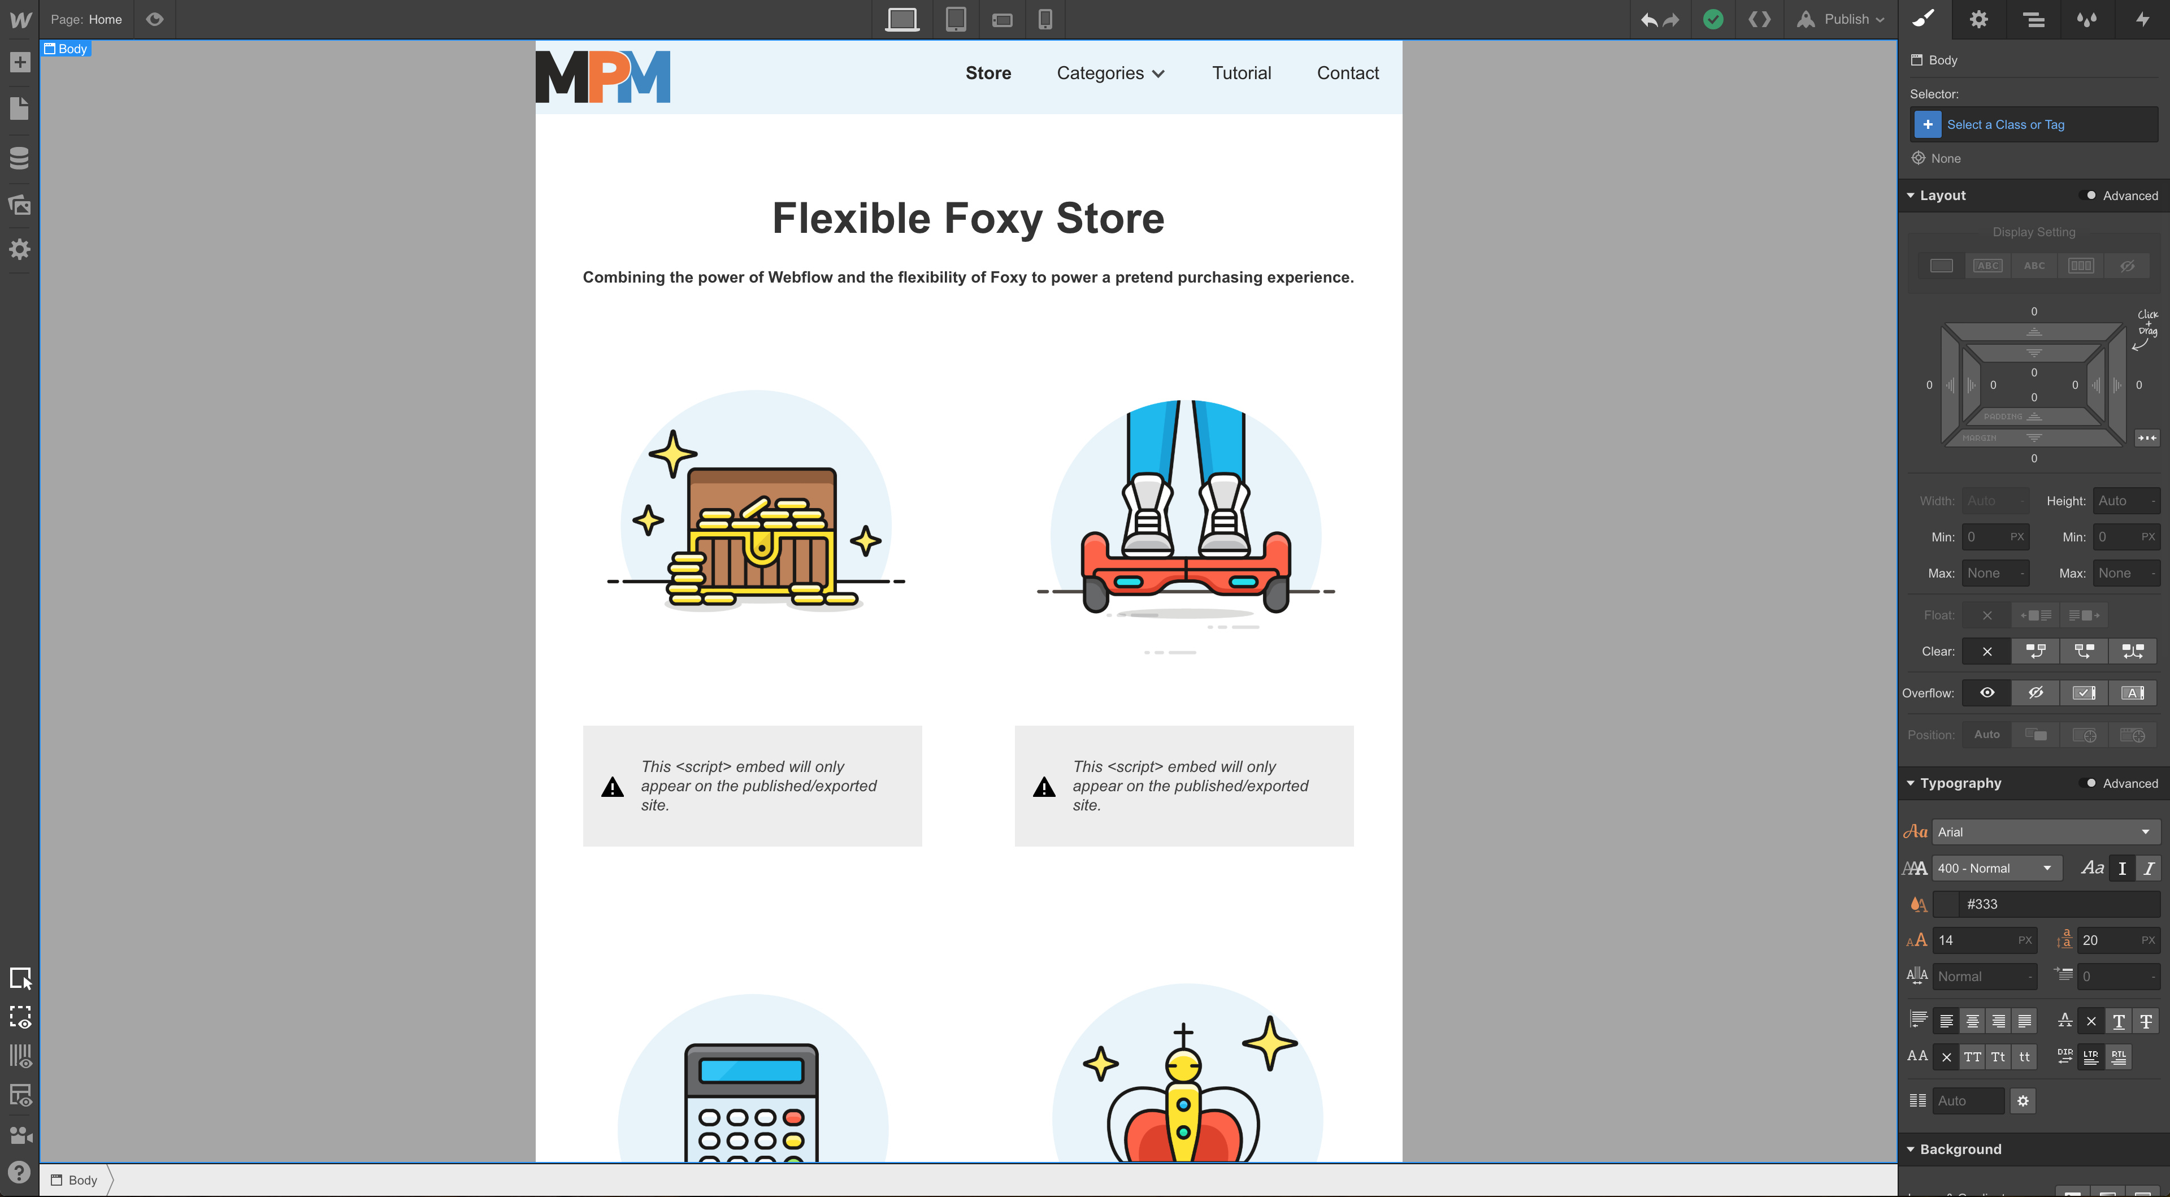Open the export code icon

click(x=1759, y=19)
